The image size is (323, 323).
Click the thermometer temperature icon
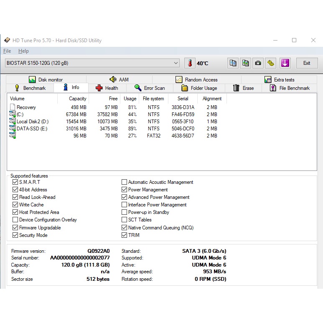pos(190,63)
